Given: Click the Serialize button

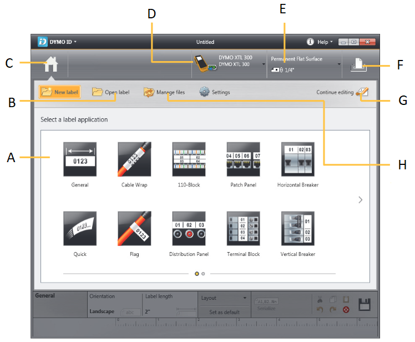Looking at the screenshot, I should coord(266,304).
